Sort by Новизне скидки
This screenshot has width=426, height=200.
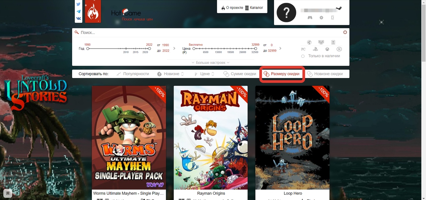pos(325,74)
